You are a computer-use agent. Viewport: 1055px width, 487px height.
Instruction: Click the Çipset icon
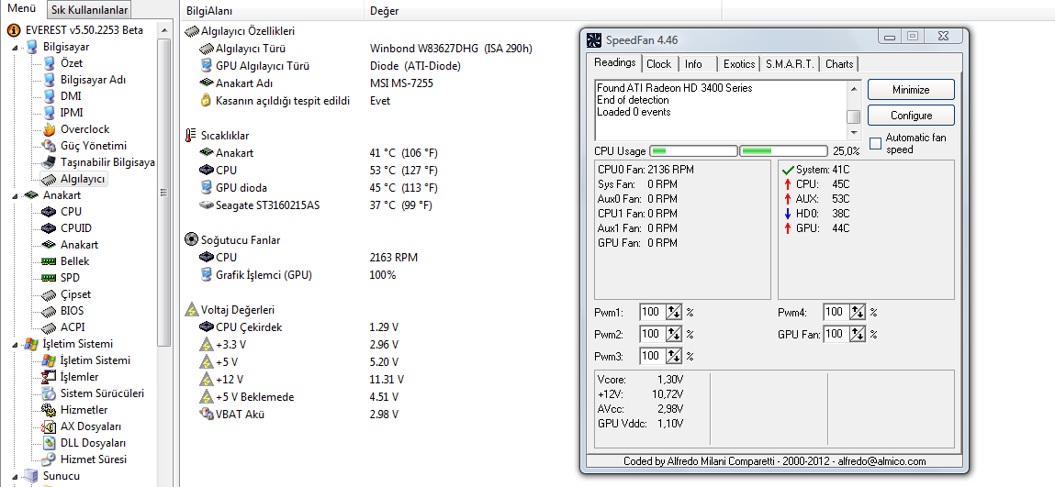point(49,294)
